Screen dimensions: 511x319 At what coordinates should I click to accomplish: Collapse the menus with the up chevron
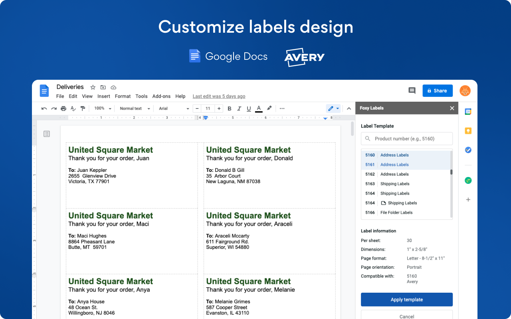349,108
